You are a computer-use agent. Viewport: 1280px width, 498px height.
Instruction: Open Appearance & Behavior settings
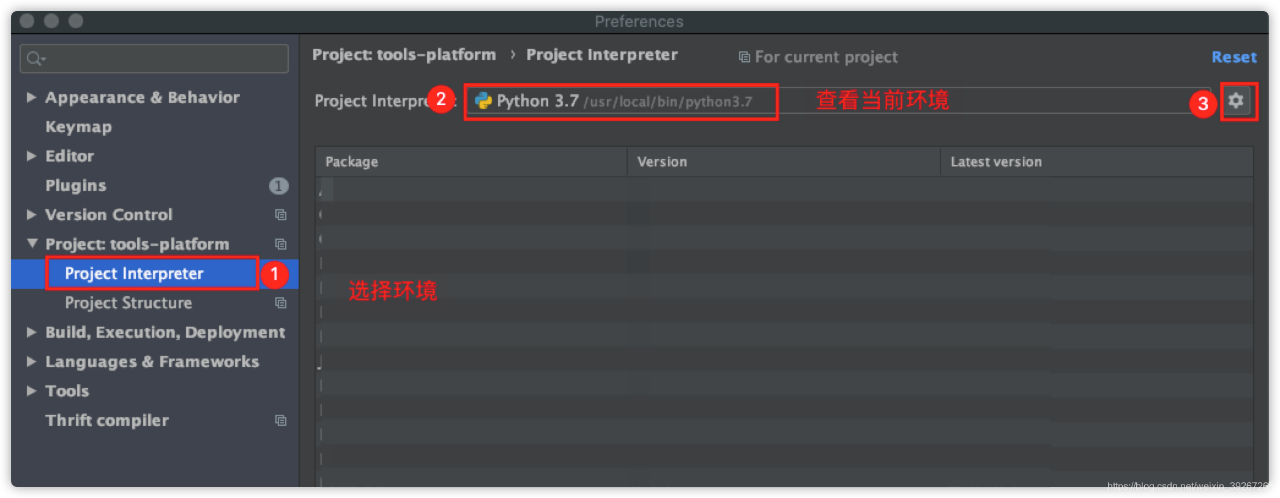tap(143, 97)
